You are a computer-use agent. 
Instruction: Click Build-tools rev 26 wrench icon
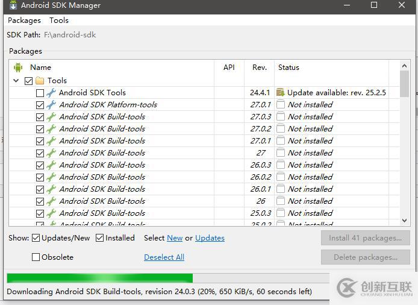pyautogui.click(x=51, y=201)
